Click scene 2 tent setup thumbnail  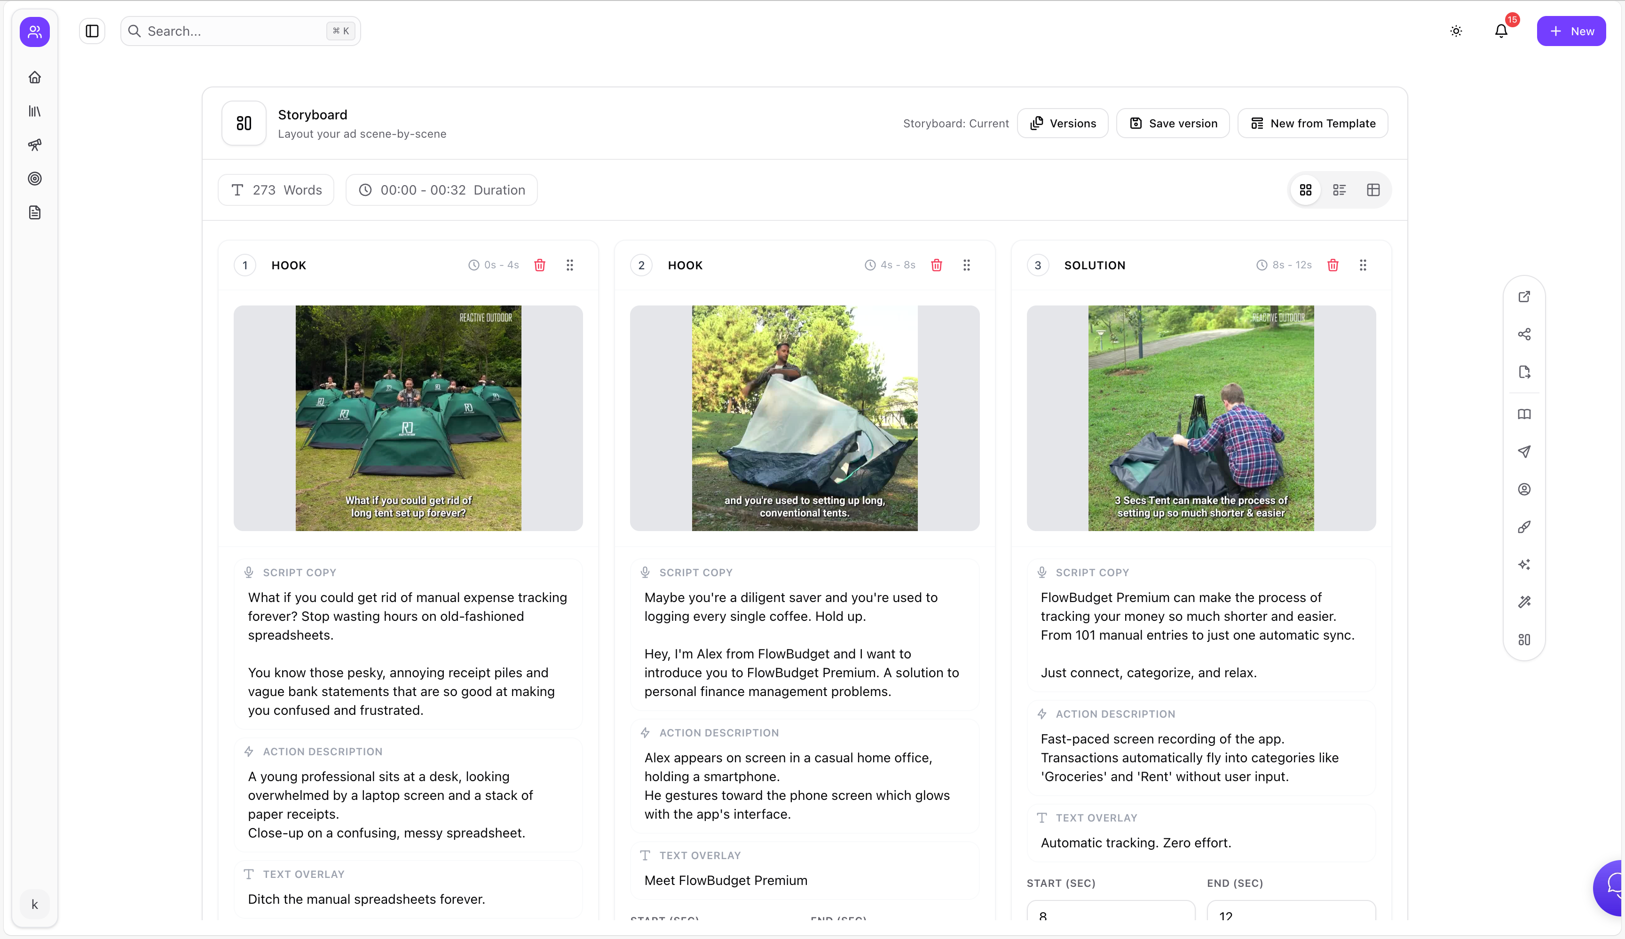pos(804,418)
